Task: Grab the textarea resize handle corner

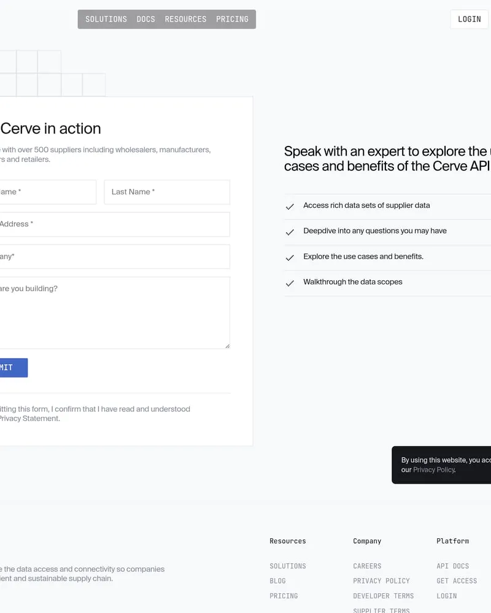Action: 228,346
